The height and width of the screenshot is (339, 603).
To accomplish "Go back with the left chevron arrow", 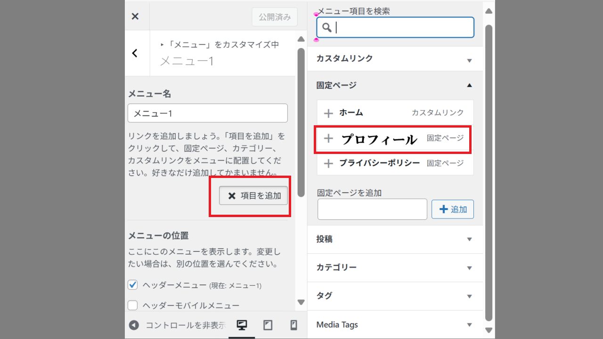I will pyautogui.click(x=135, y=53).
